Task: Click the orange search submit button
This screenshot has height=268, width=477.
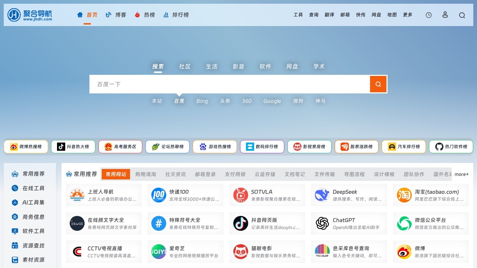Action: pyautogui.click(x=378, y=84)
